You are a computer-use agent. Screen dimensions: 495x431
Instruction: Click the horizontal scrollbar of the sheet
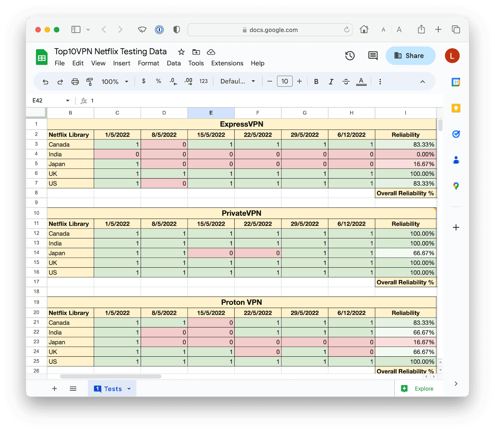coord(111,376)
